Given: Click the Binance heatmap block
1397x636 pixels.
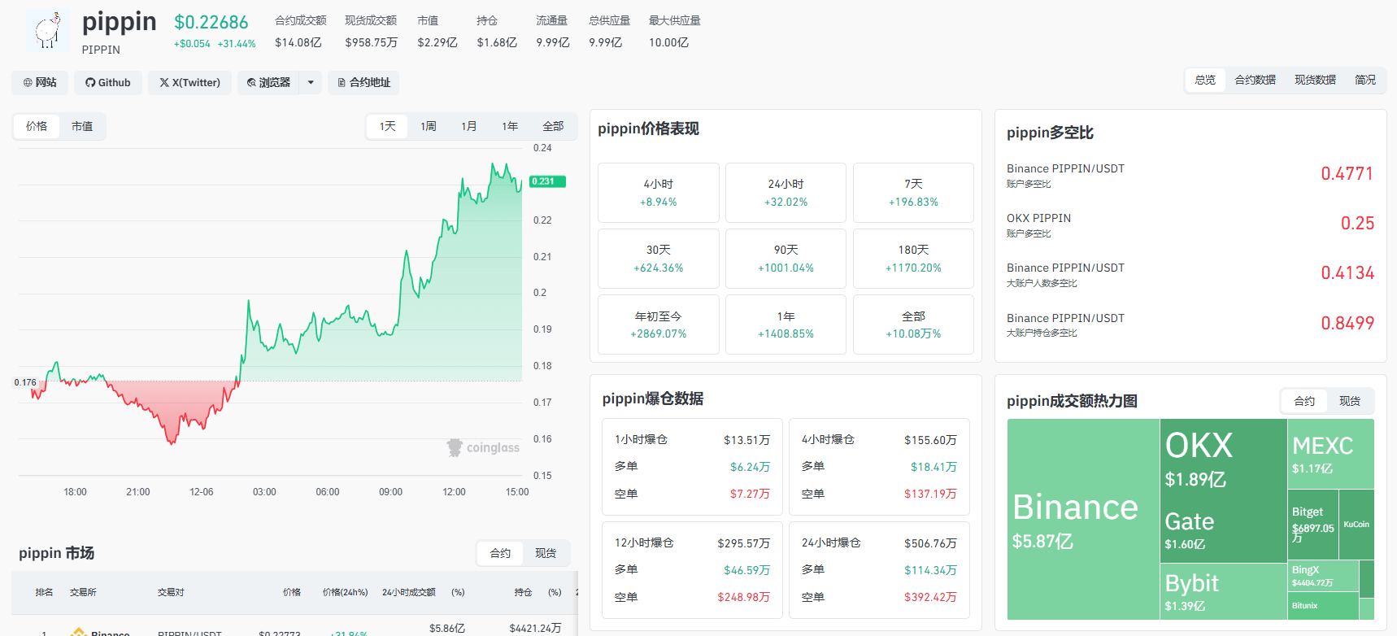Looking at the screenshot, I should [1083, 520].
